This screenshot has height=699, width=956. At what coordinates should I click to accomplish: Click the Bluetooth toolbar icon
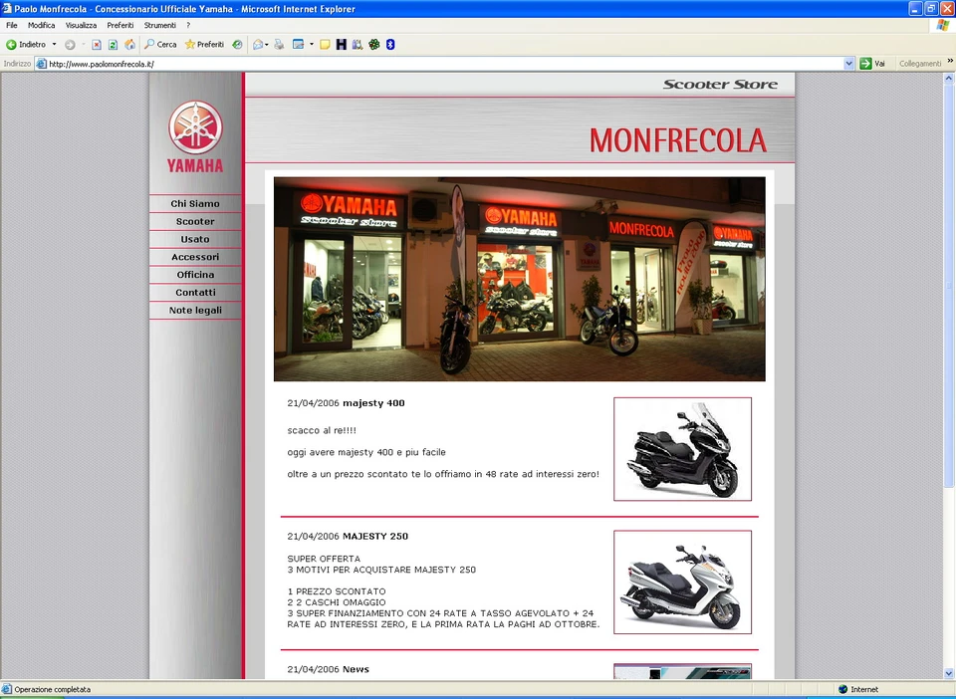pos(390,45)
